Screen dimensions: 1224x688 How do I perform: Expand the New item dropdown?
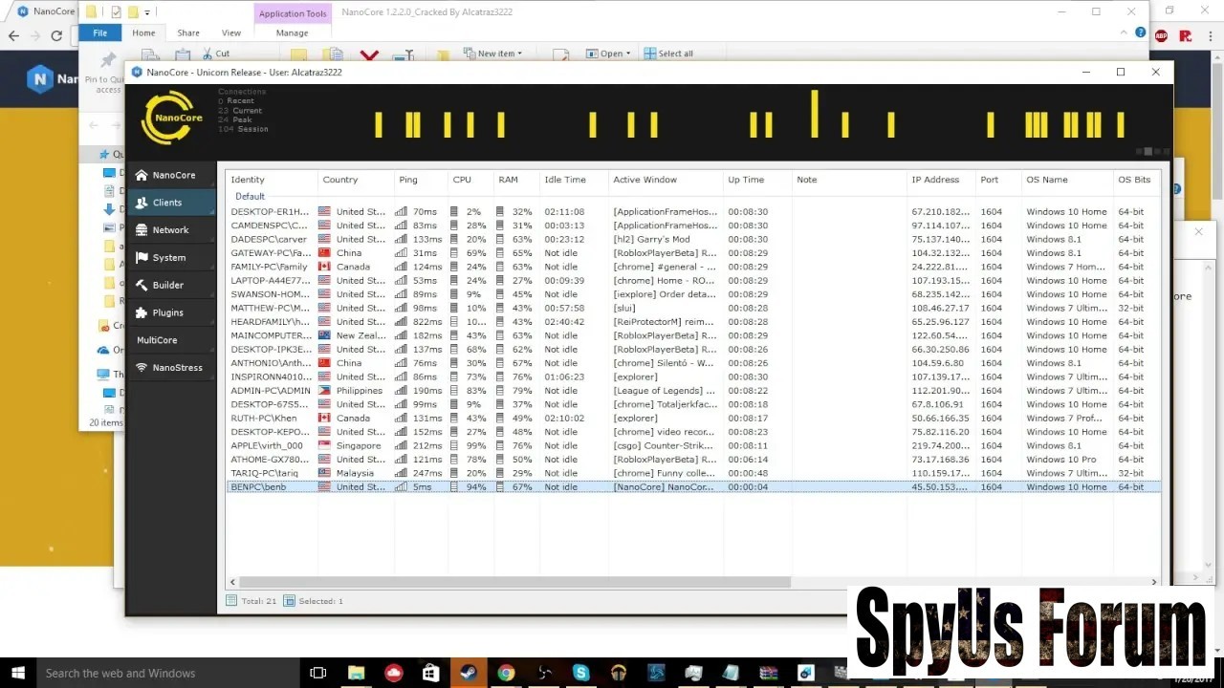coord(493,54)
